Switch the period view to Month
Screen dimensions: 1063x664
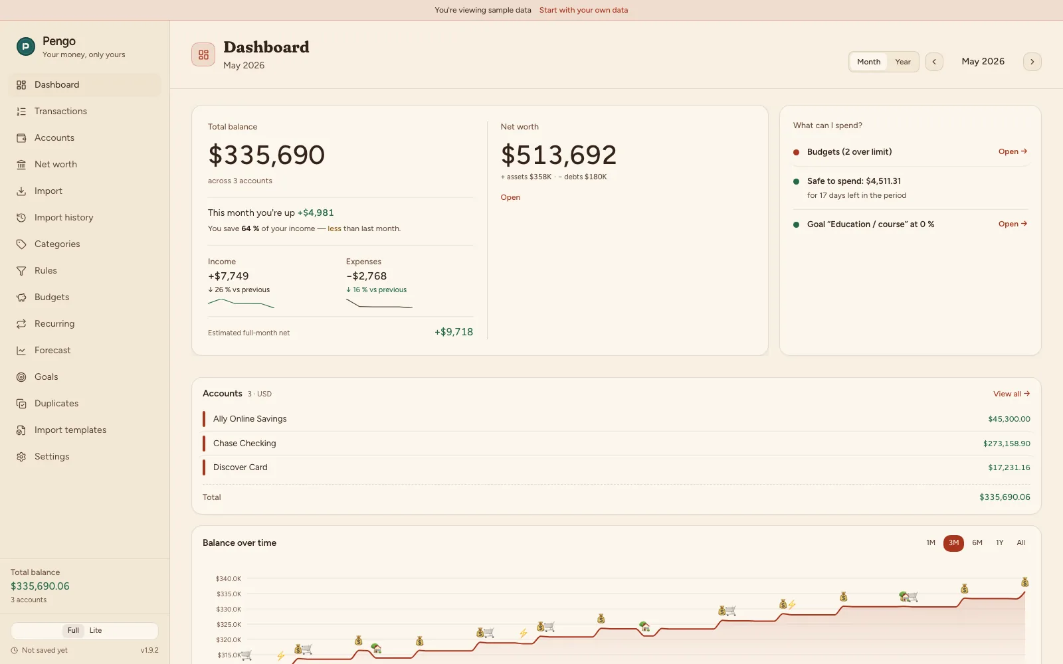coord(868,62)
